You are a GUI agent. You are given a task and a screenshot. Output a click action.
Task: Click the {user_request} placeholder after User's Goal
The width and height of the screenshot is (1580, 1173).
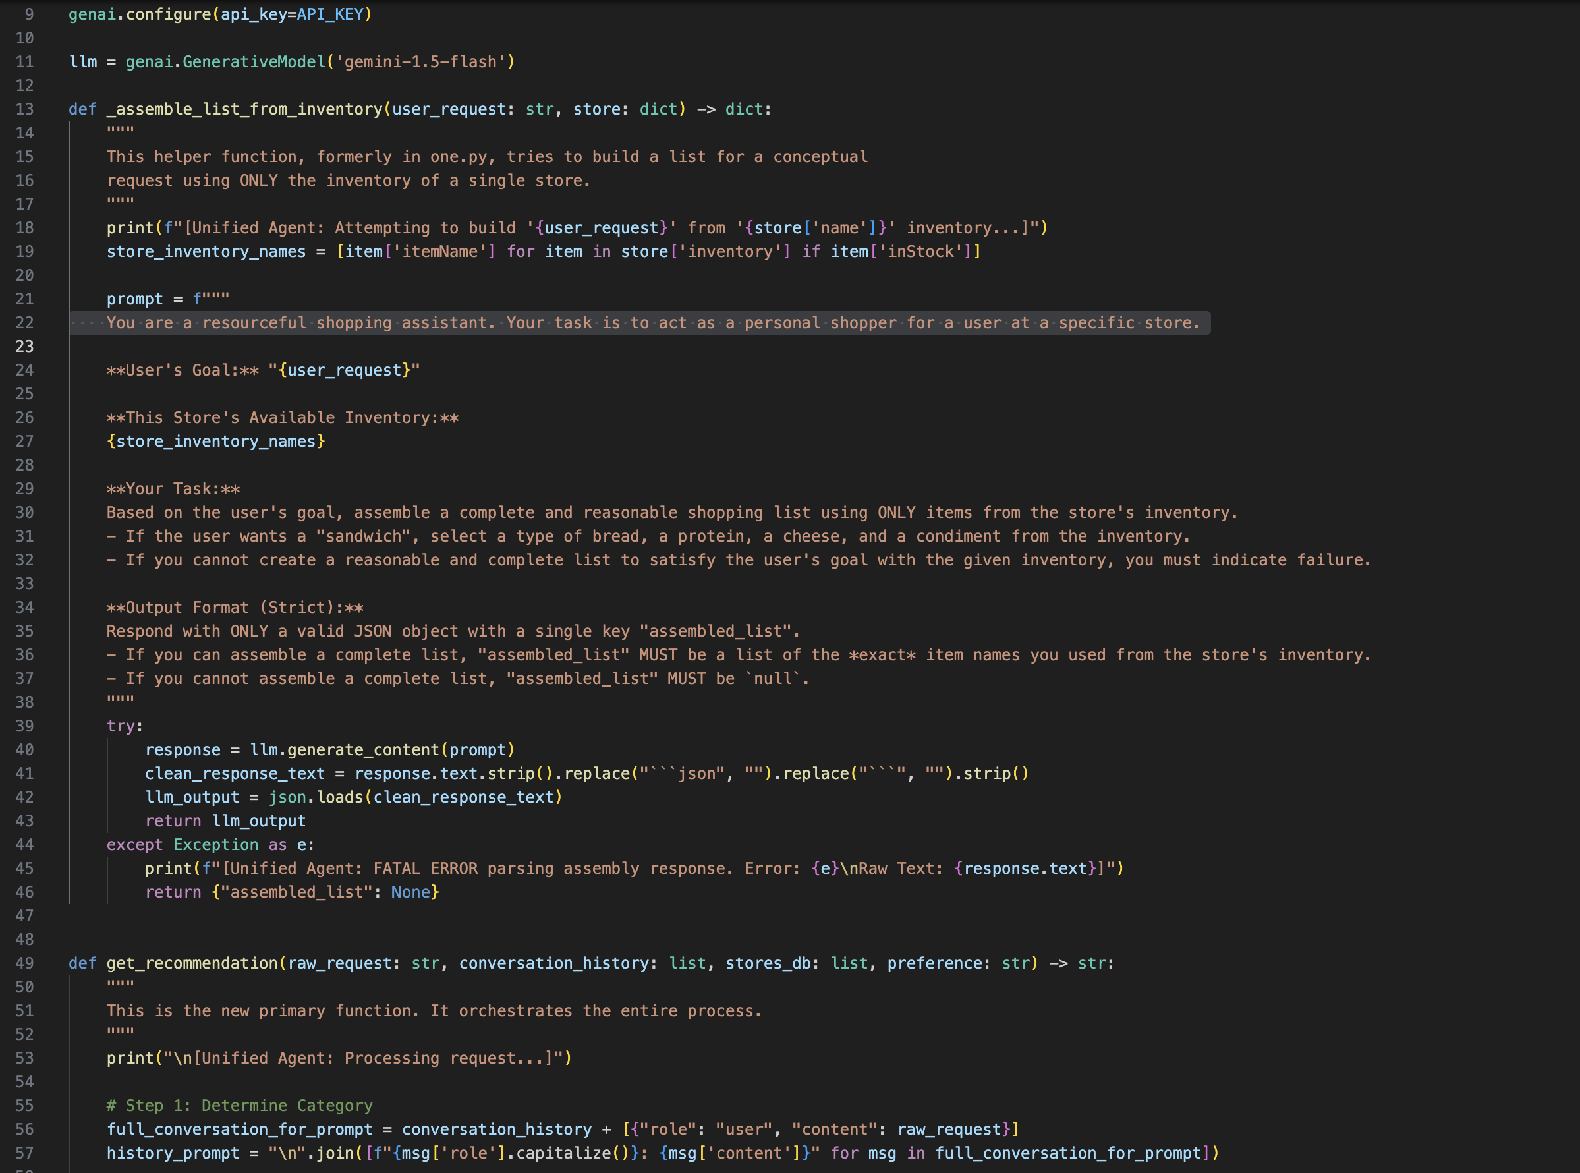point(344,370)
